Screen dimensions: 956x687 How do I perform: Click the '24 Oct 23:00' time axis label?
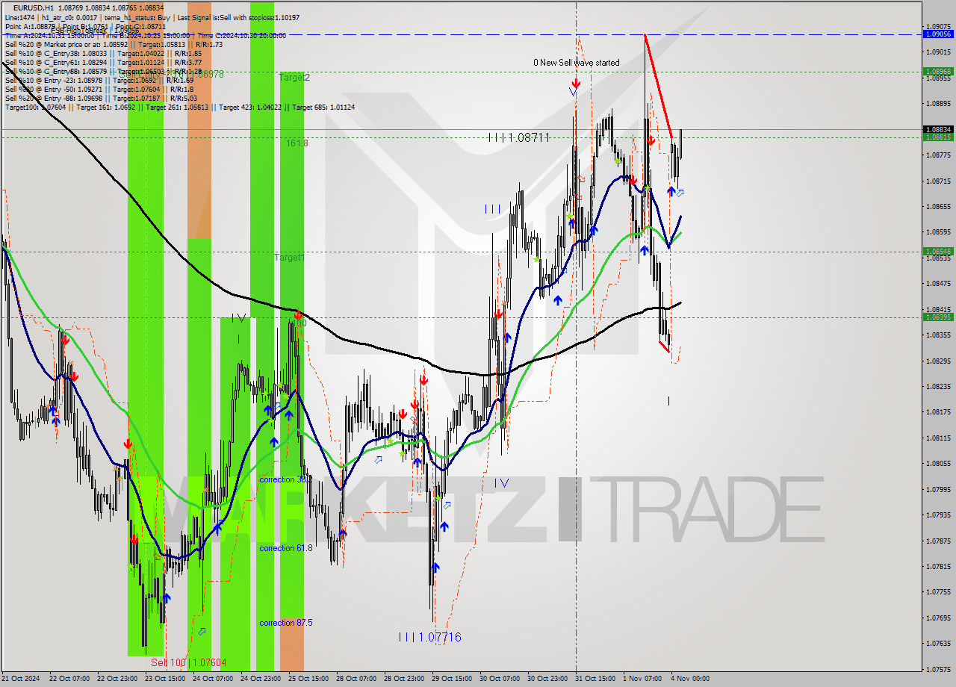260,679
